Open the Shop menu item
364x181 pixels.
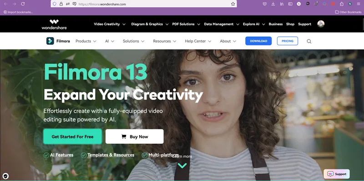pyautogui.click(x=290, y=24)
